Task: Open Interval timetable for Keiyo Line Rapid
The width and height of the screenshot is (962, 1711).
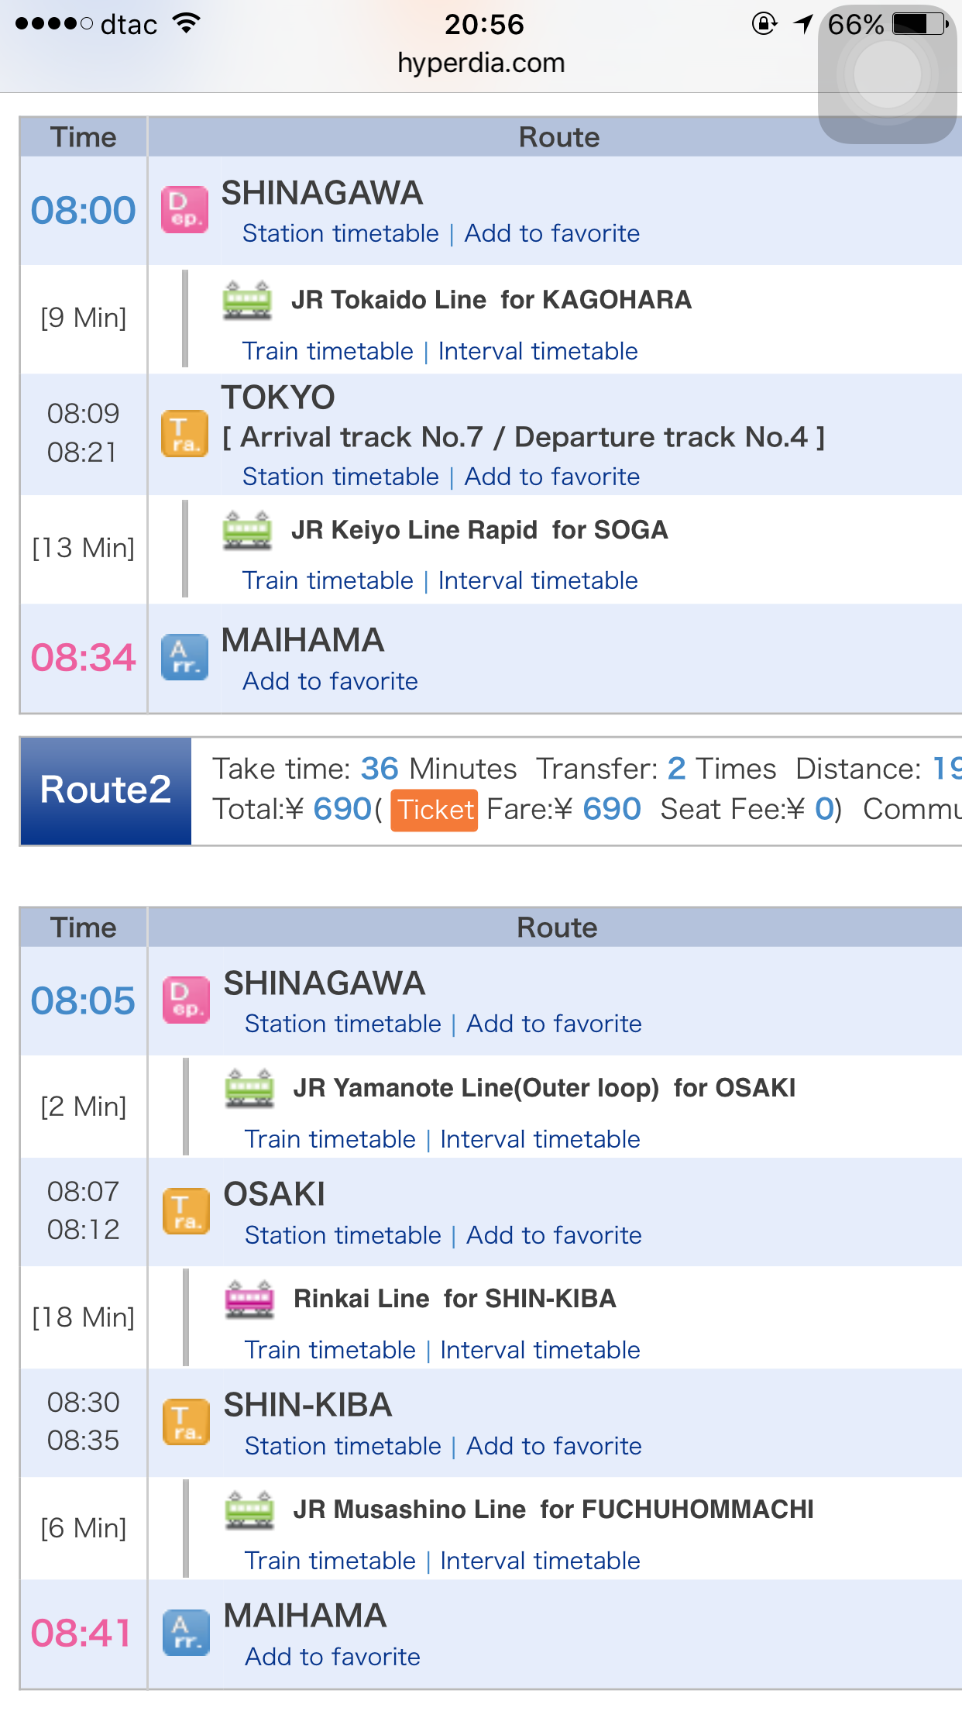Action: pyautogui.click(x=538, y=580)
